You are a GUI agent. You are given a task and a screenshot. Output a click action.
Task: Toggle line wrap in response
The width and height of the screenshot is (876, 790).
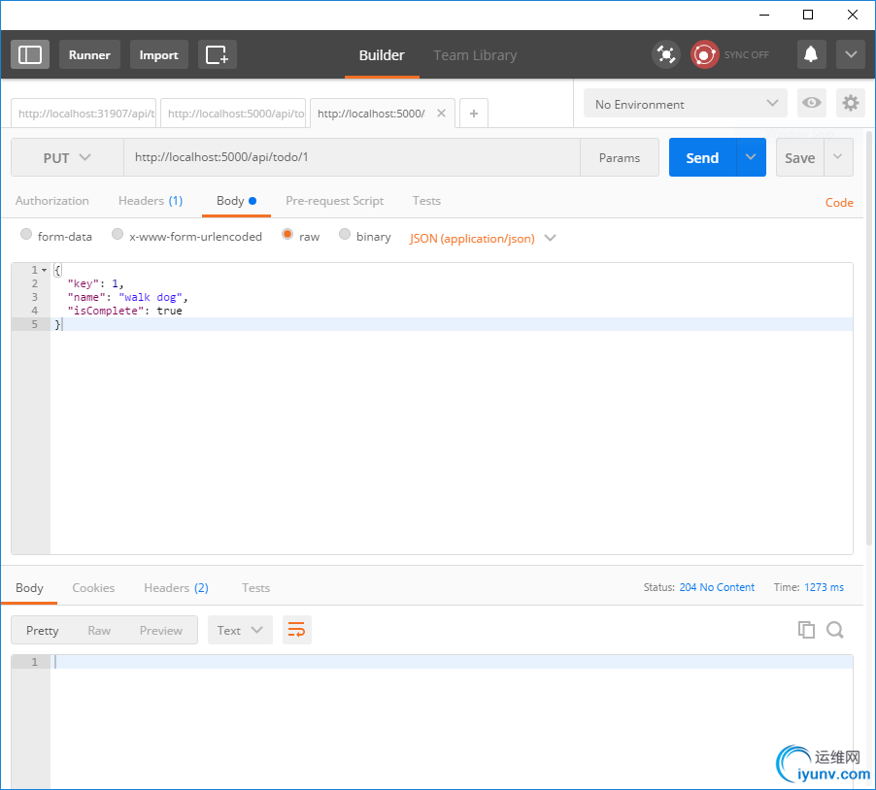[x=296, y=630]
